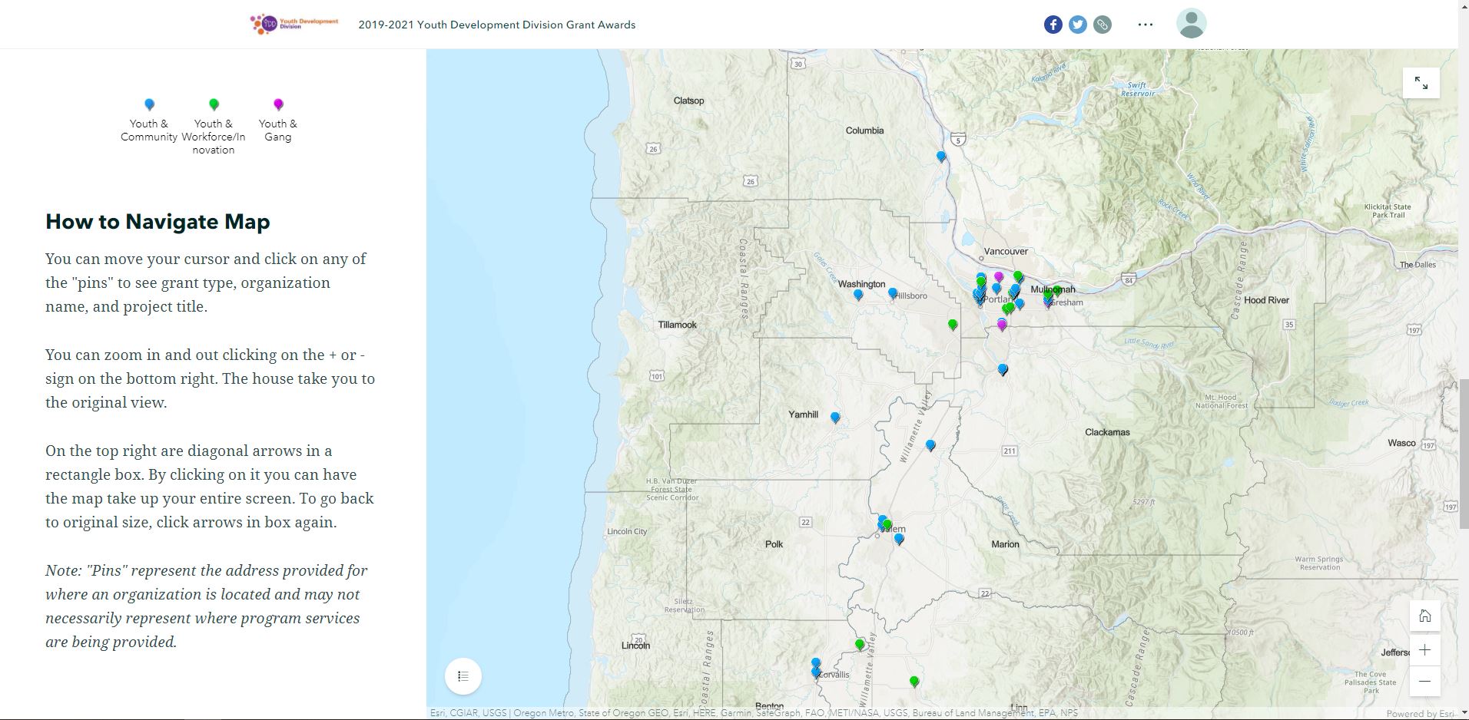This screenshot has width=1469, height=720.
Task: Click the story title in header
Action: (496, 25)
